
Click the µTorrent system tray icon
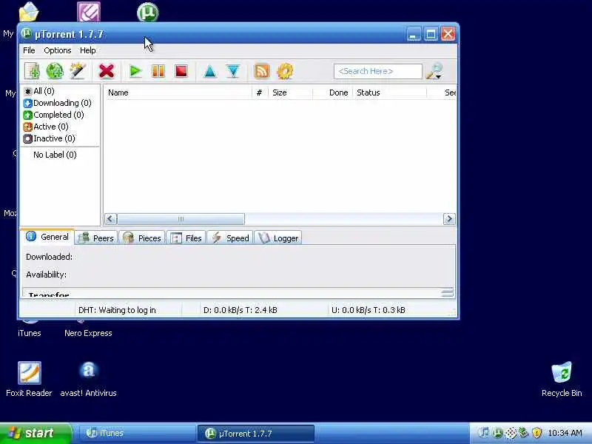497,433
